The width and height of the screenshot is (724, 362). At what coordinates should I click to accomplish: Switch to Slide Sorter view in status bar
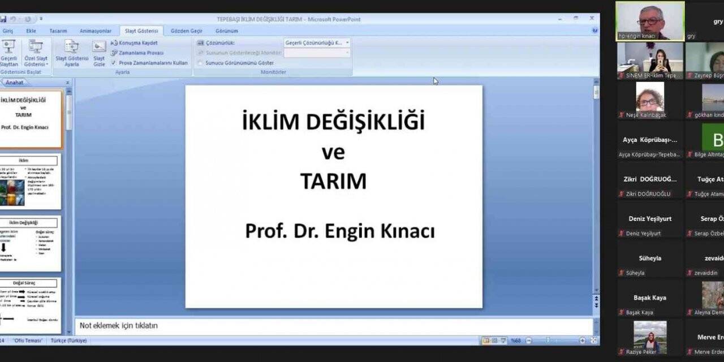493,340
